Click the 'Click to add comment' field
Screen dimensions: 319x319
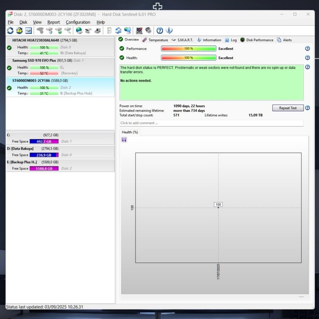click(212, 123)
